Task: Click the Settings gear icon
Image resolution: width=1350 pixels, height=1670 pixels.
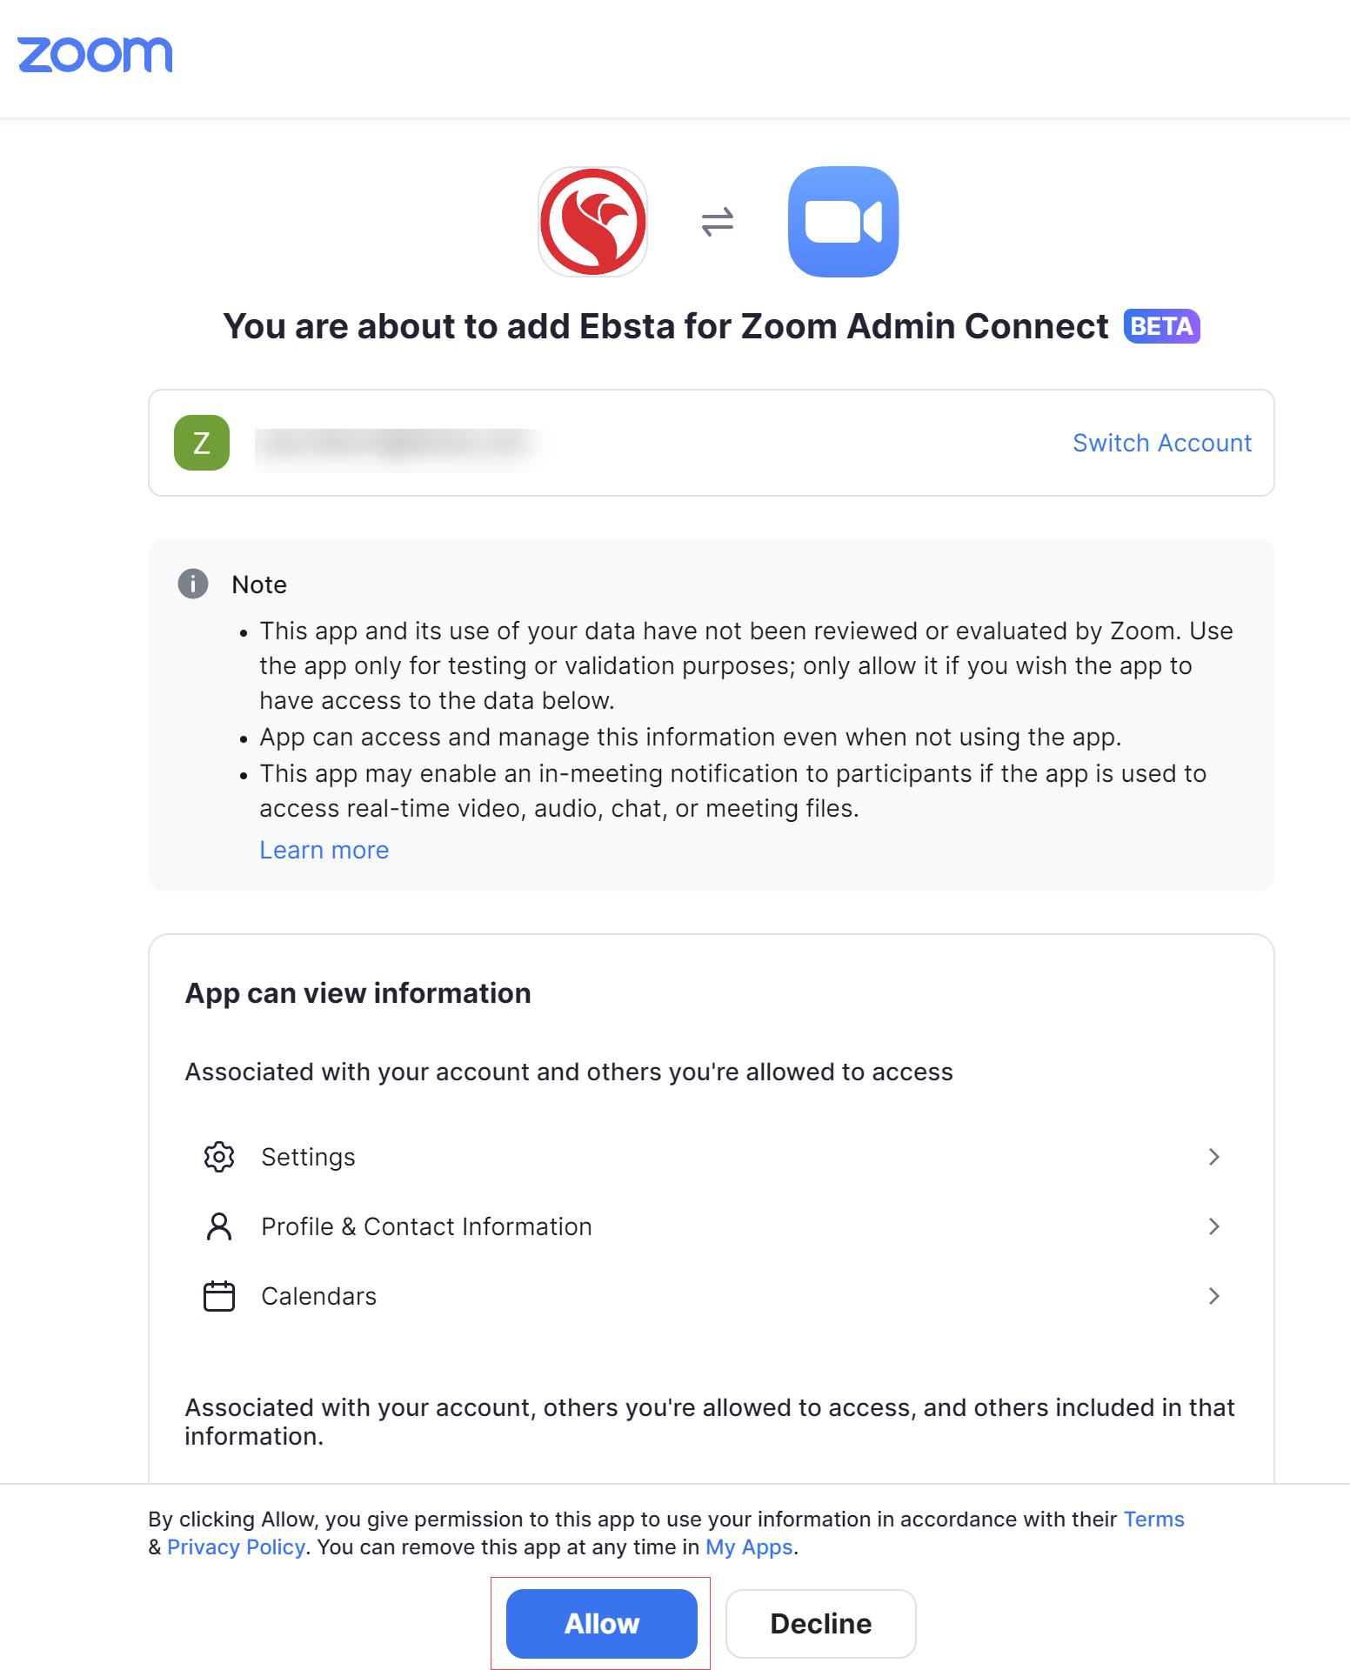Action: pos(219,1157)
